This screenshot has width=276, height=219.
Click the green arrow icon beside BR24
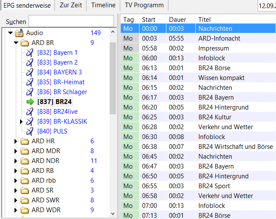pos(29,102)
